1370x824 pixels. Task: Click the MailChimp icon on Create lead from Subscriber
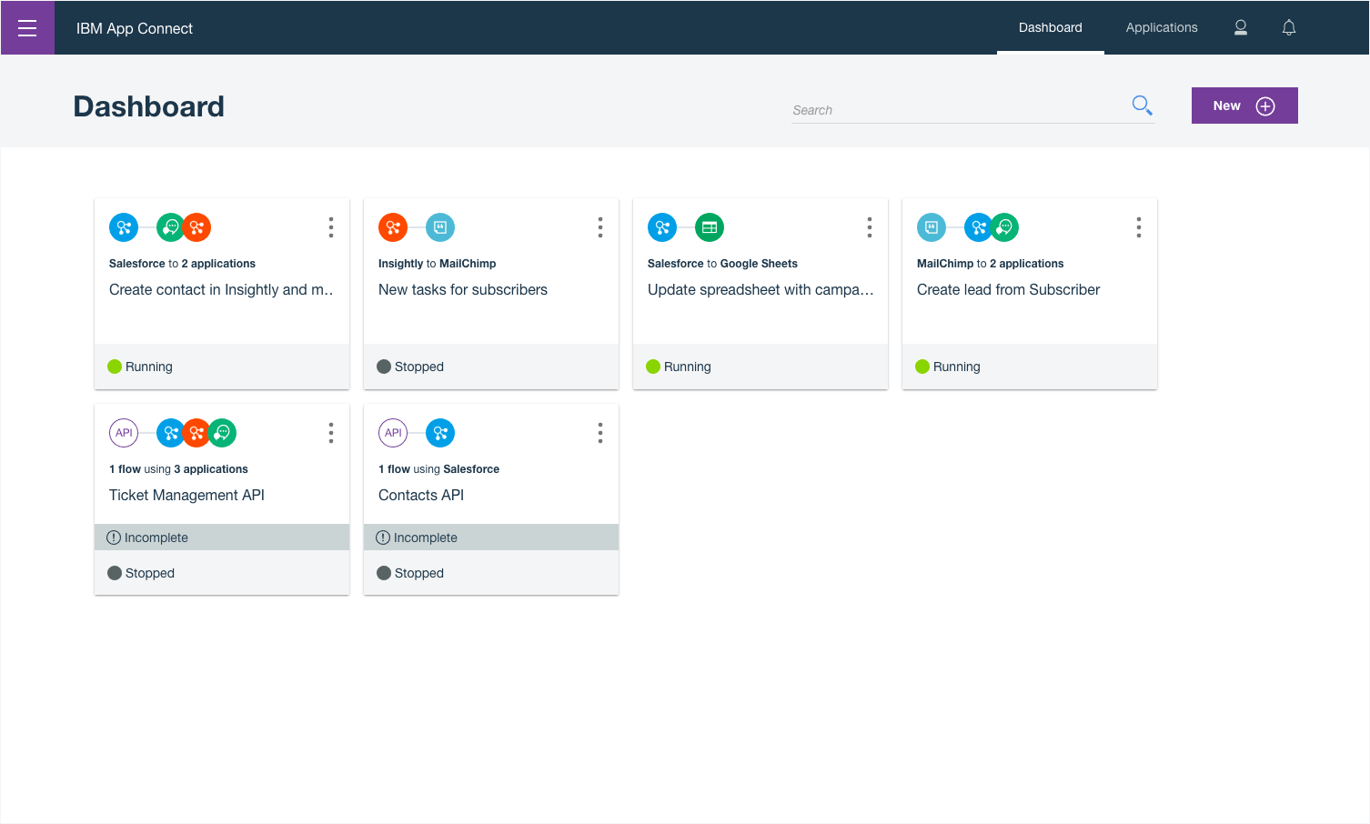pos(932,227)
